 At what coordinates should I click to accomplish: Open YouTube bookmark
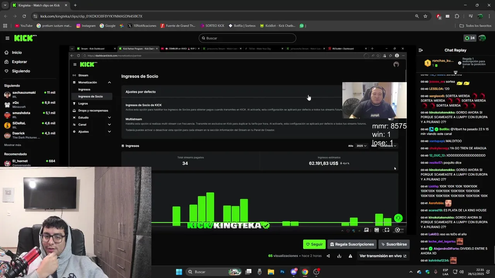(x=24, y=26)
